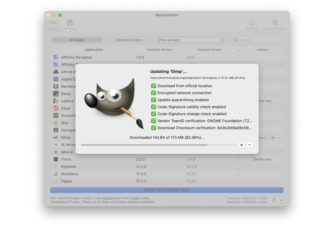This screenshot has height=228, width=334.
Task: Click the Last Scan timestamp
Action: [x=247, y=198]
